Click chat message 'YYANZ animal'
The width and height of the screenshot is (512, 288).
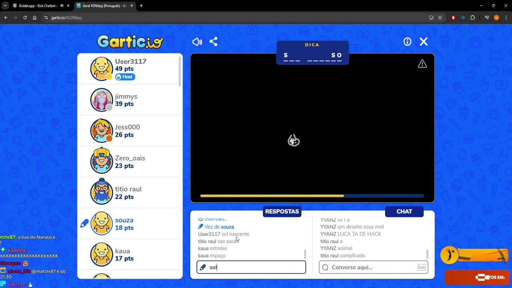click(336, 248)
